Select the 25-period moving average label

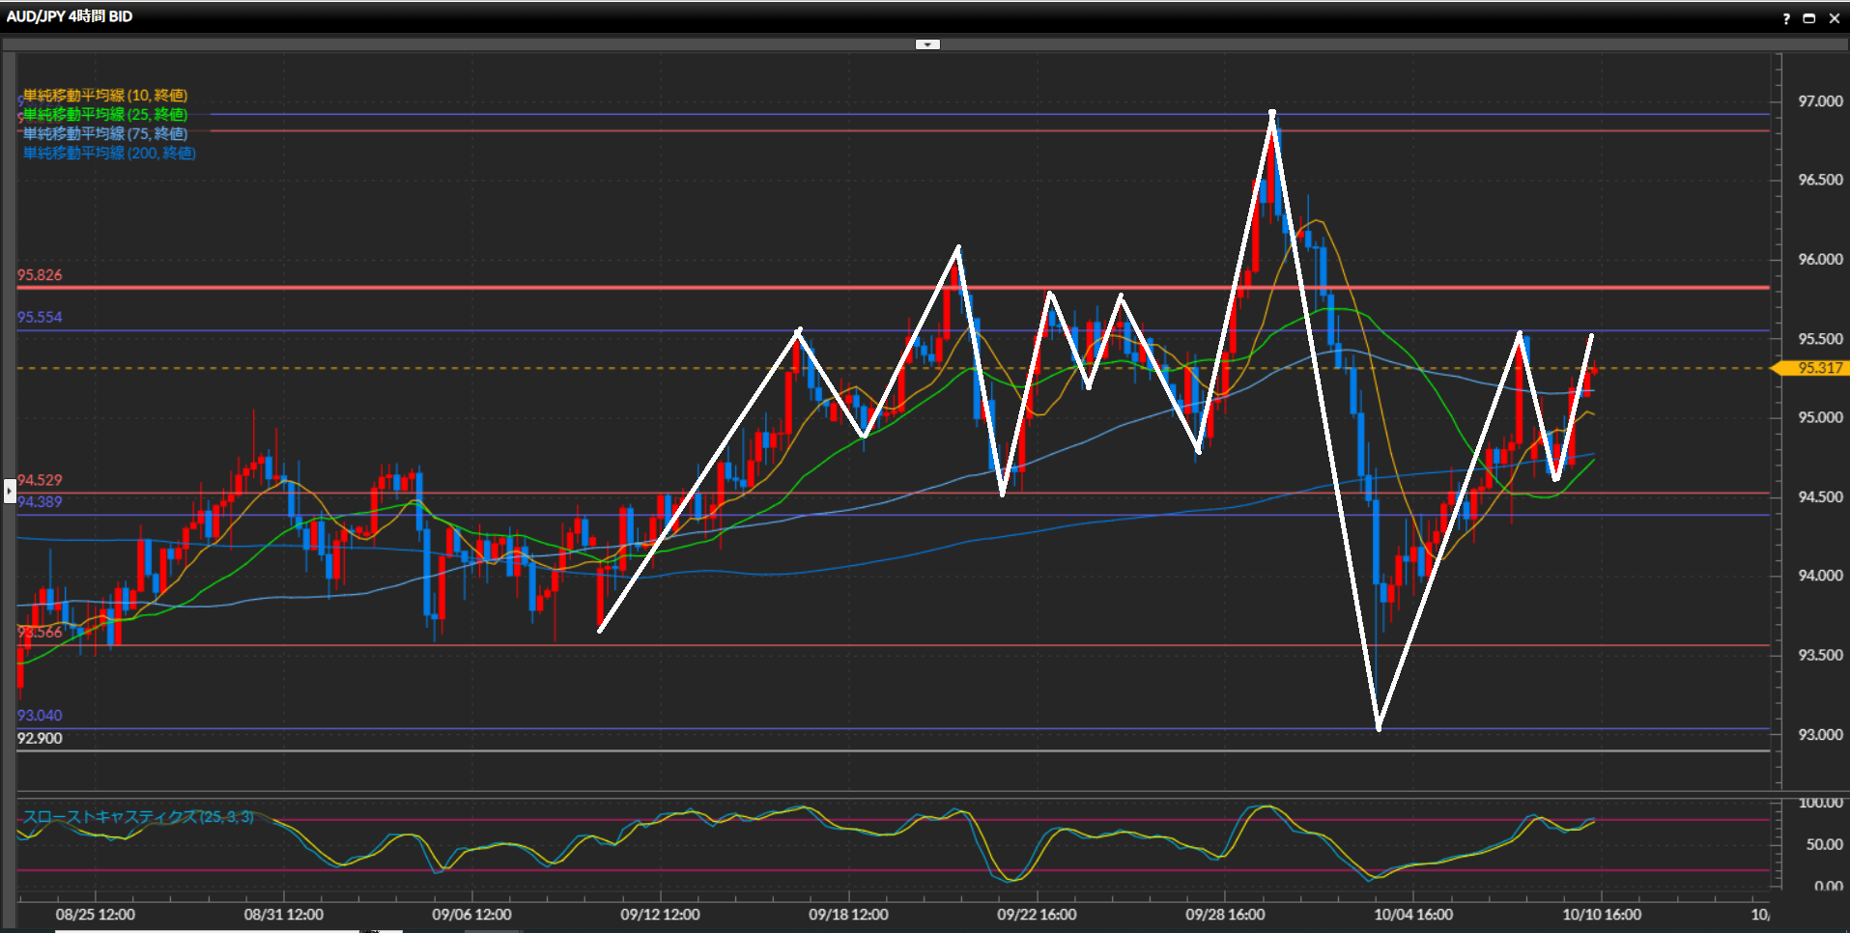105,115
